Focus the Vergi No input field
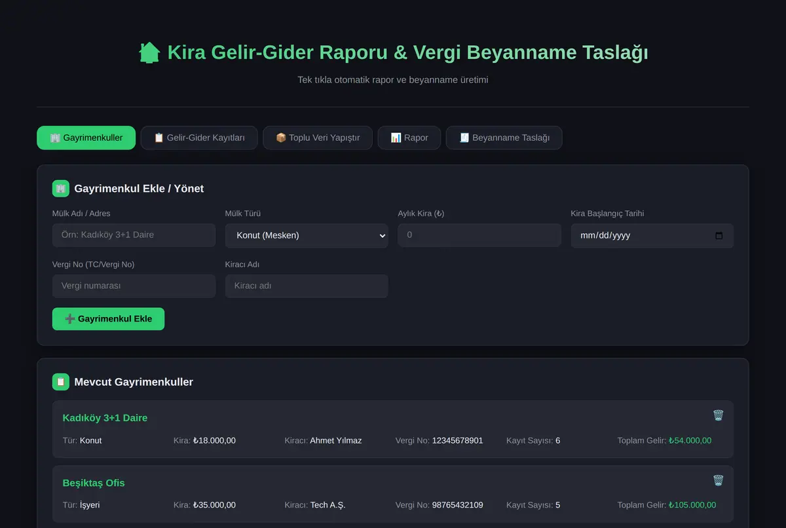786x528 pixels. pyautogui.click(x=134, y=286)
